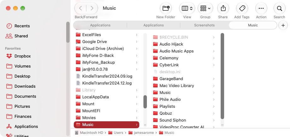Select the Phile Audio folder
The image size is (290, 137).
[x=184, y=99]
